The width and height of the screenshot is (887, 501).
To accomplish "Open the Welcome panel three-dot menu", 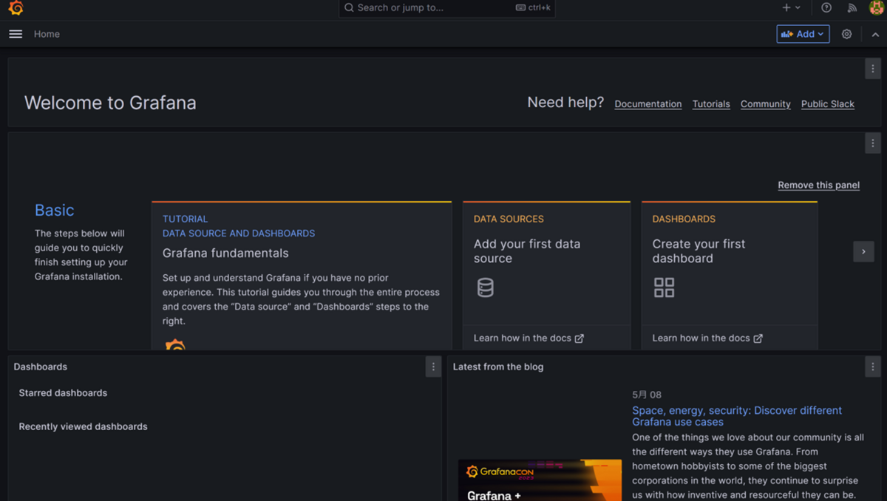I will pos(872,69).
